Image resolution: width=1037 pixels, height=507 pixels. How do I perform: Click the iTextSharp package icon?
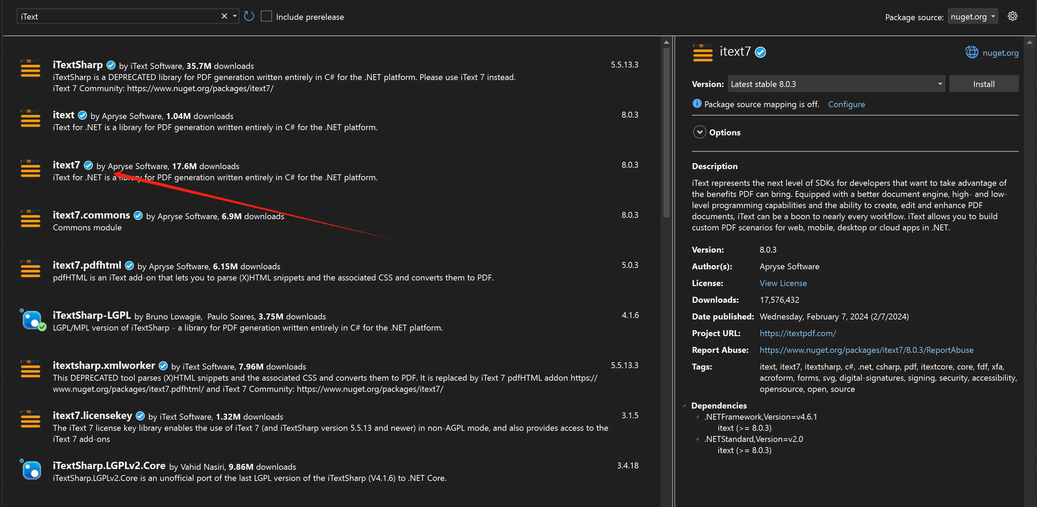(x=31, y=68)
